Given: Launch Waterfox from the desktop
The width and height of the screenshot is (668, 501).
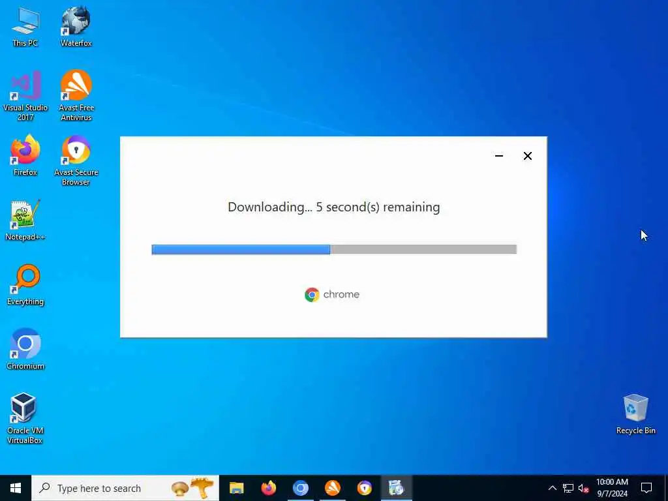Looking at the screenshot, I should click(x=76, y=26).
